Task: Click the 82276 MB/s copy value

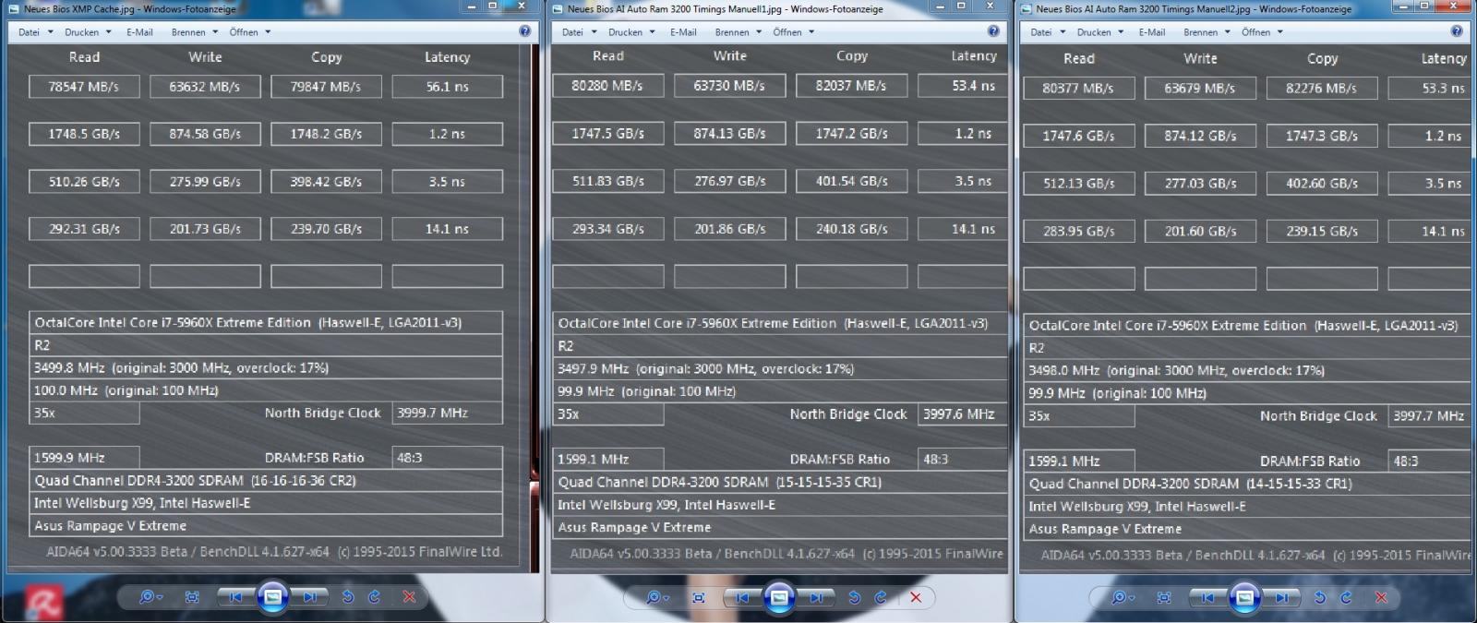Action: (1322, 89)
